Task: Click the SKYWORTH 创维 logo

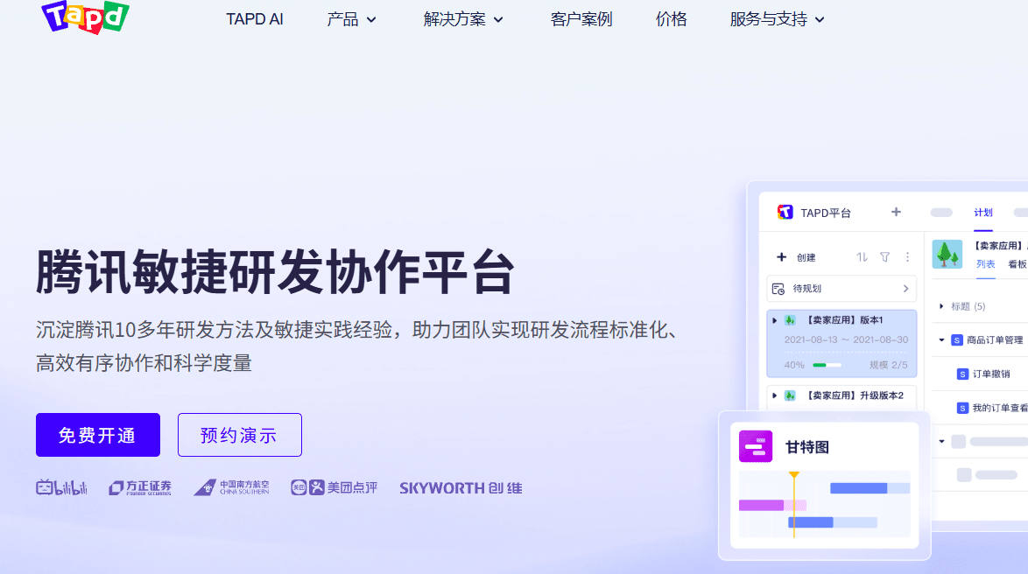Action: (x=461, y=488)
